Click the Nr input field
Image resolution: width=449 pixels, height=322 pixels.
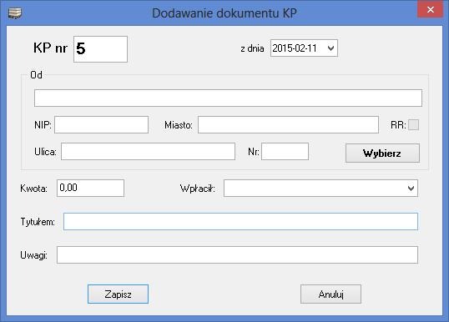[285, 152]
